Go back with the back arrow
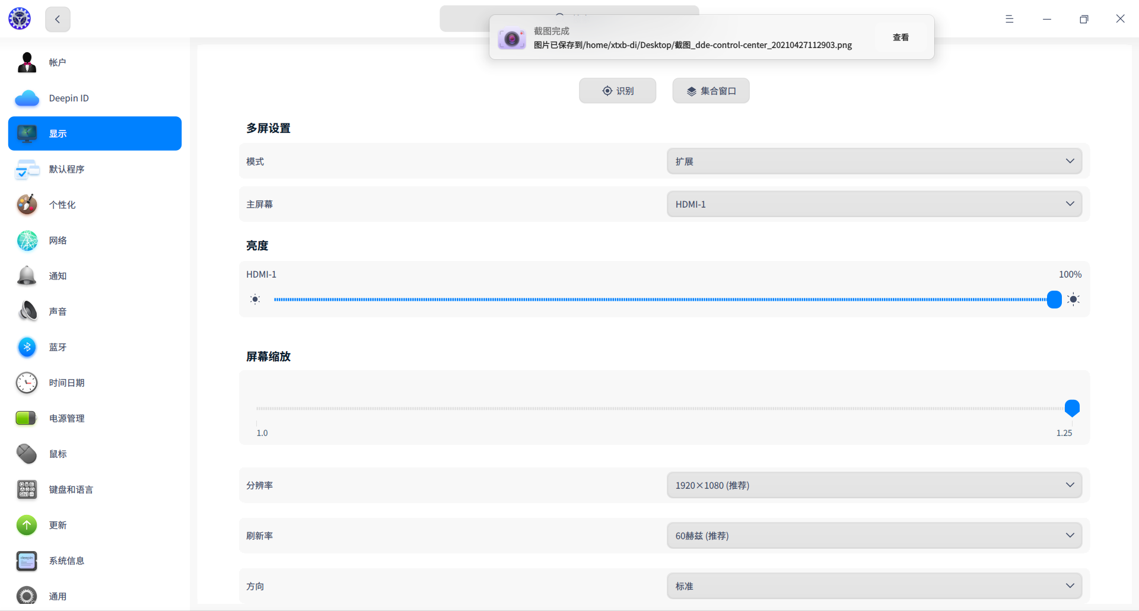Image resolution: width=1139 pixels, height=611 pixels. pos(58,20)
